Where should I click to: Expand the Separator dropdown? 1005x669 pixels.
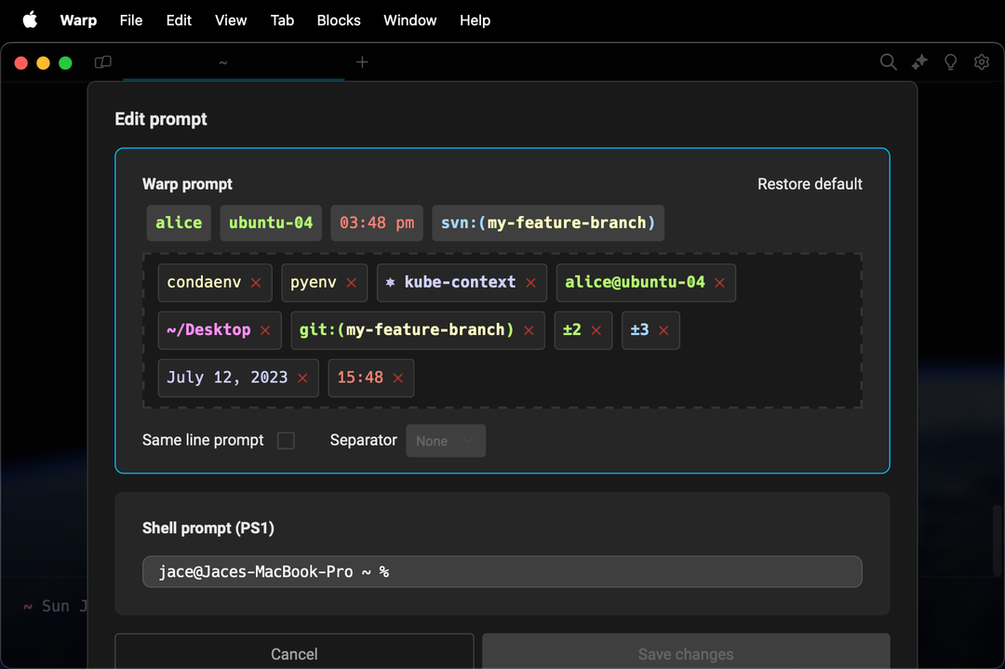[446, 441]
